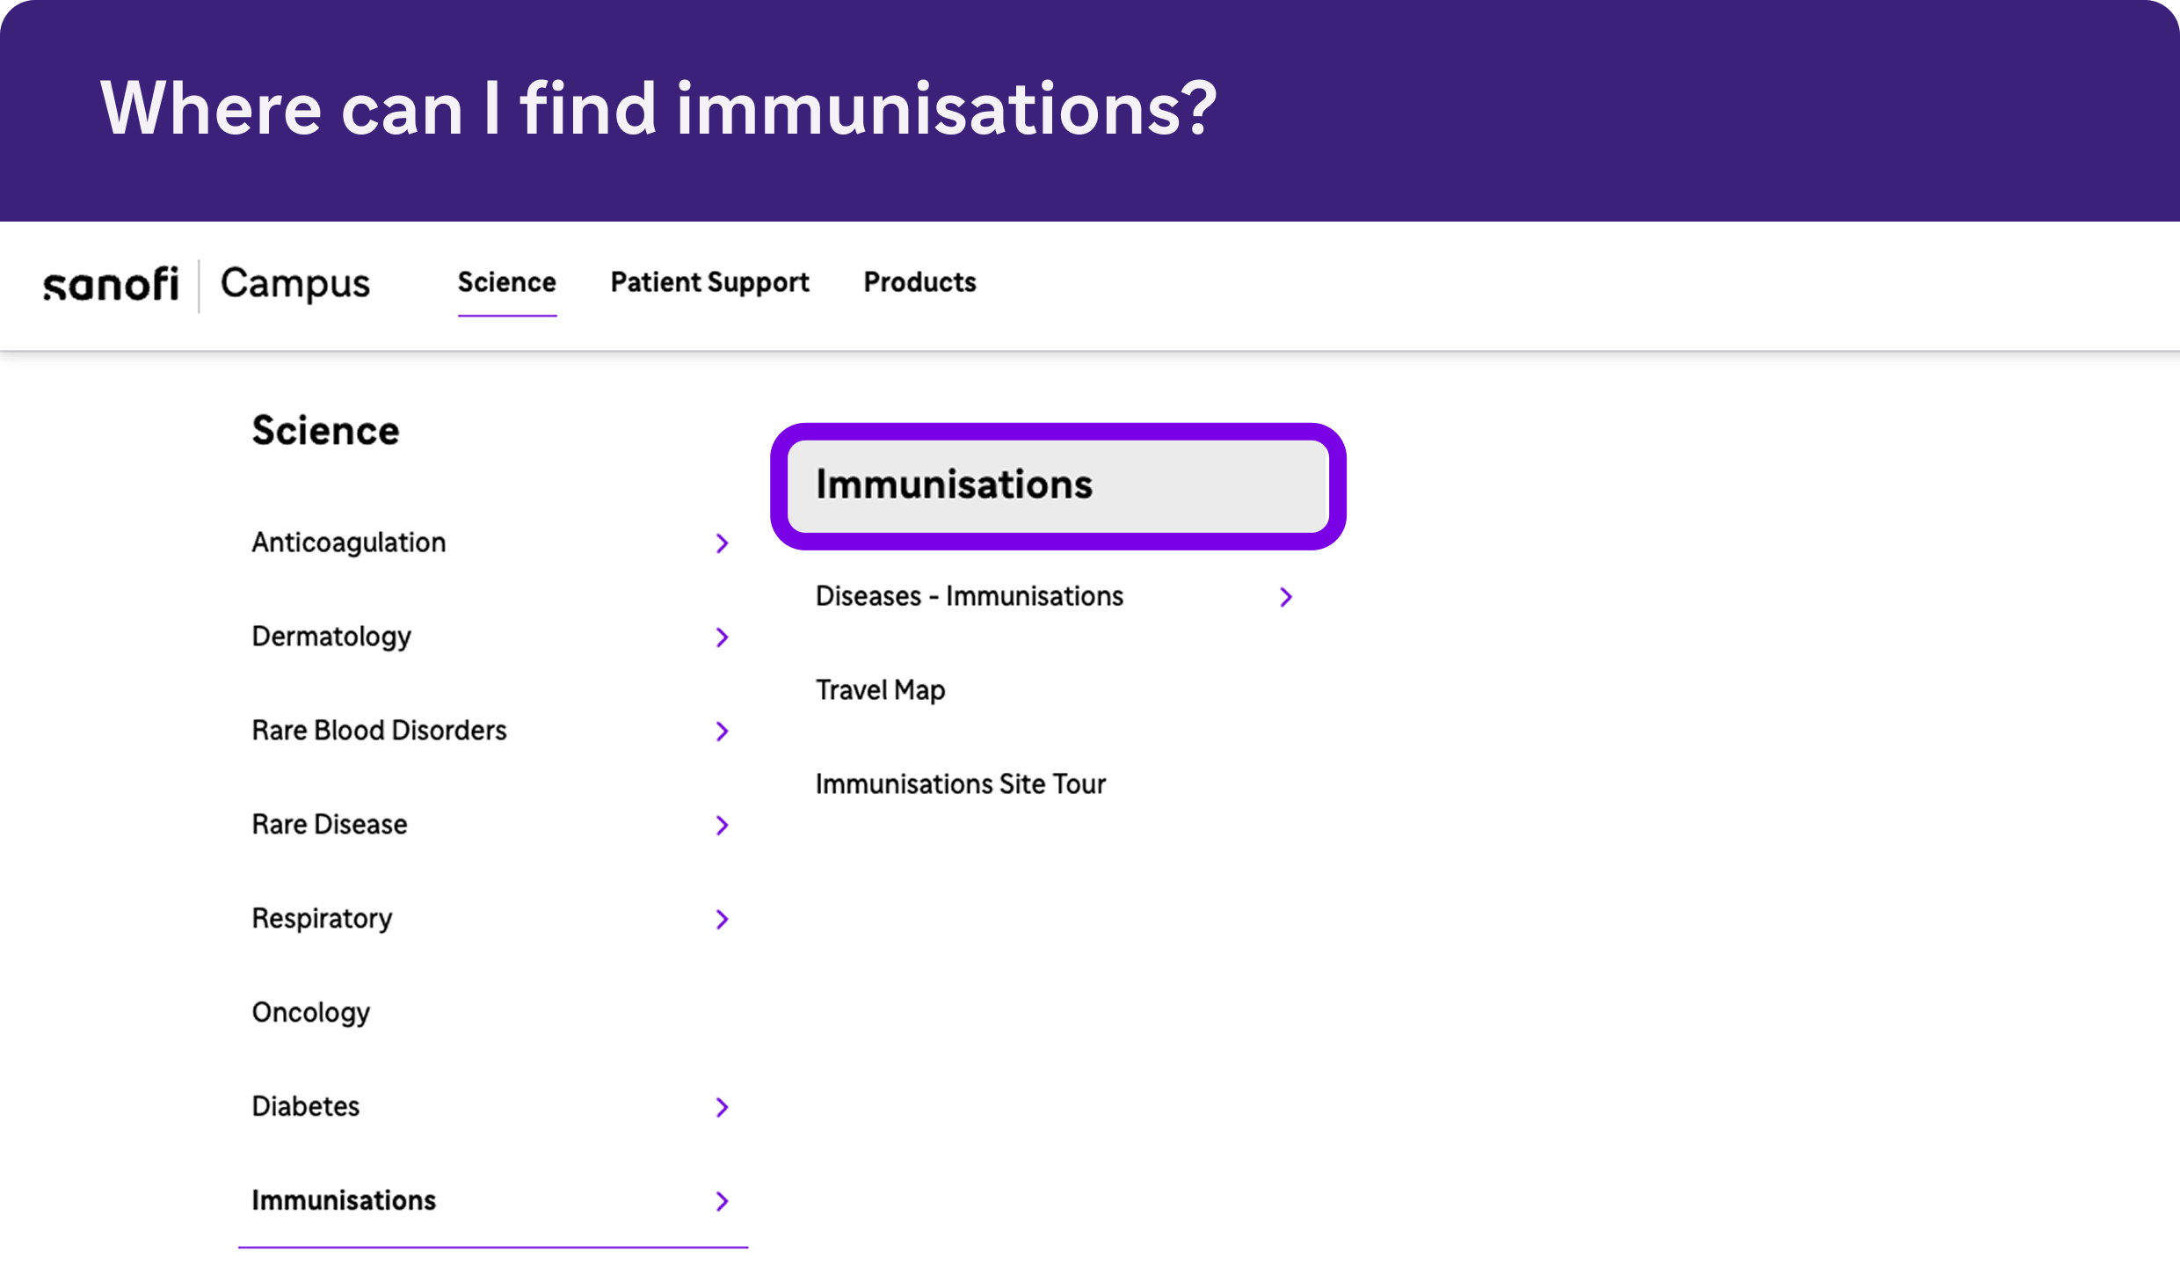2180x1282 pixels.
Task: Click the Sanofi logo
Action: pos(111,285)
